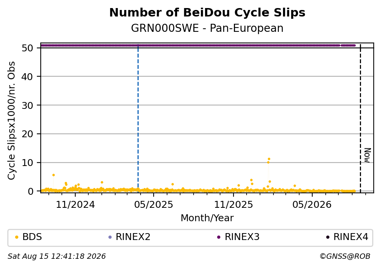Click the 11/2025 x-axis tick label
The height and width of the screenshot is (268, 381).
tap(234, 205)
